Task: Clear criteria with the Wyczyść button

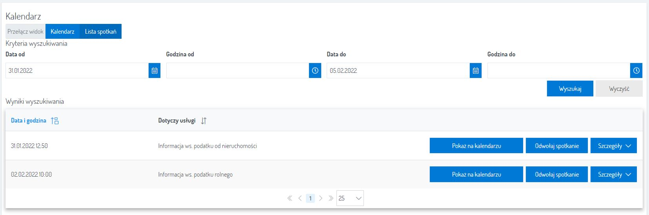Action: click(619, 89)
